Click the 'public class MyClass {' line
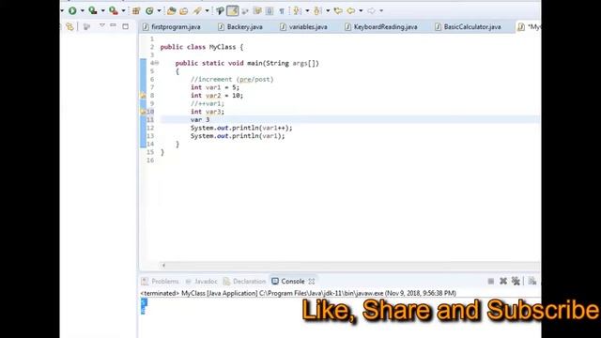Viewport: 601px width, 338px height. coord(202,47)
